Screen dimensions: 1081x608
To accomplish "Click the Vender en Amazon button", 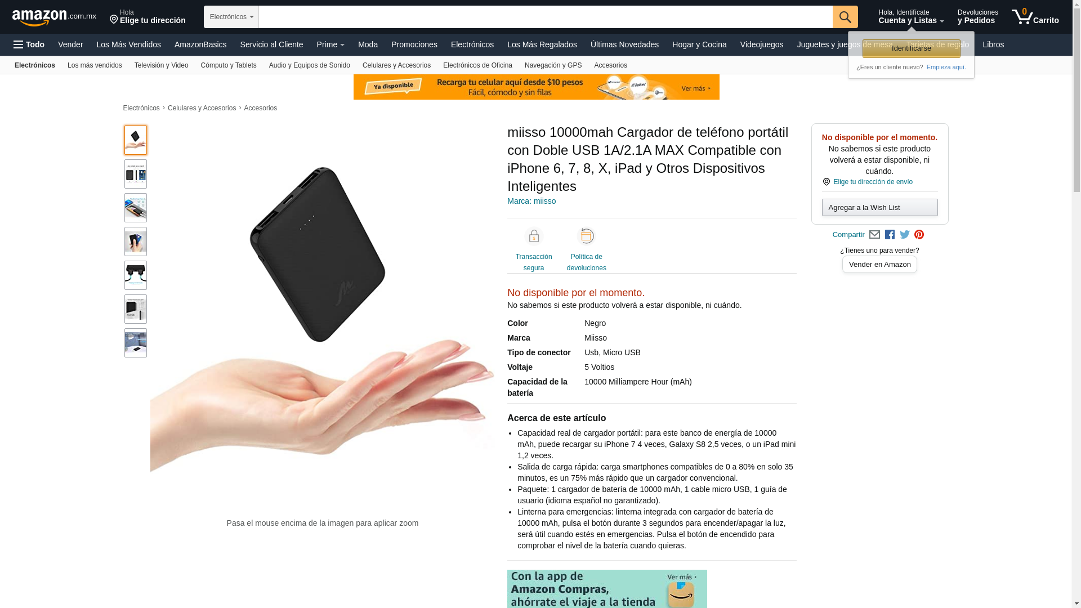I will 879,265.
